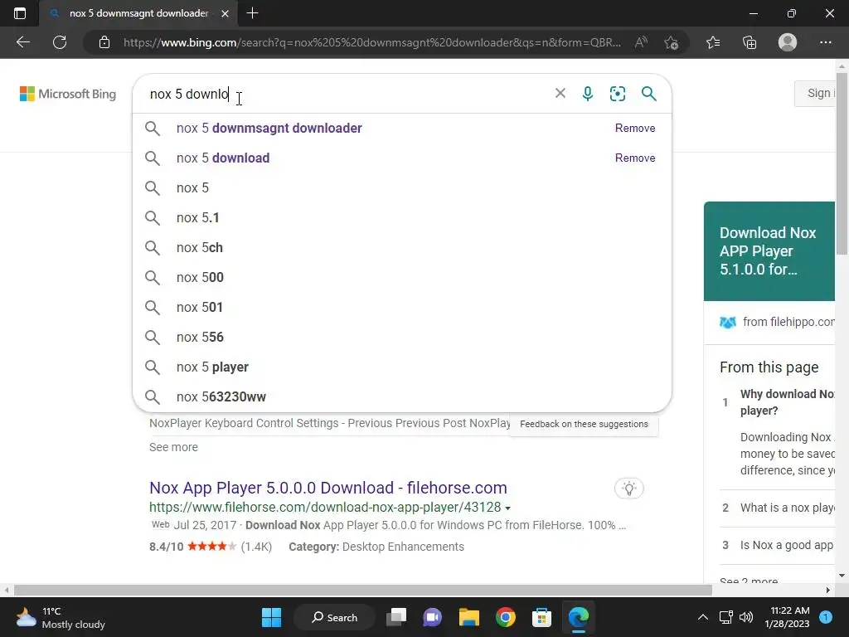Image resolution: width=849 pixels, height=637 pixels.
Task: Open filehorse URL dropdown arrow
Action: 507,508
